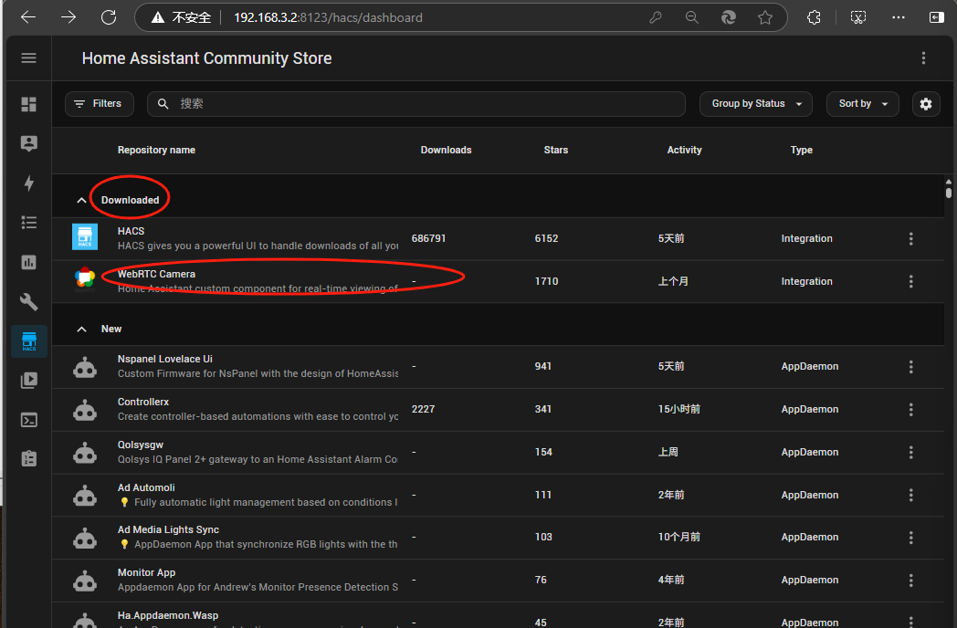Collapse the Downloaded group
Viewport: 957px width, 628px height.
coord(82,200)
